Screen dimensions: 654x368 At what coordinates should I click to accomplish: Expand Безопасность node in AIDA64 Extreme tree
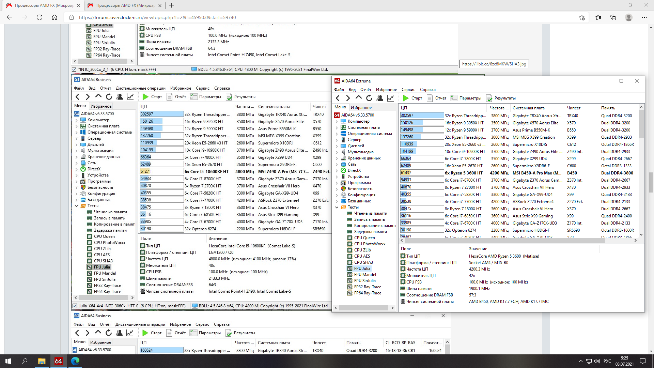[x=337, y=189]
